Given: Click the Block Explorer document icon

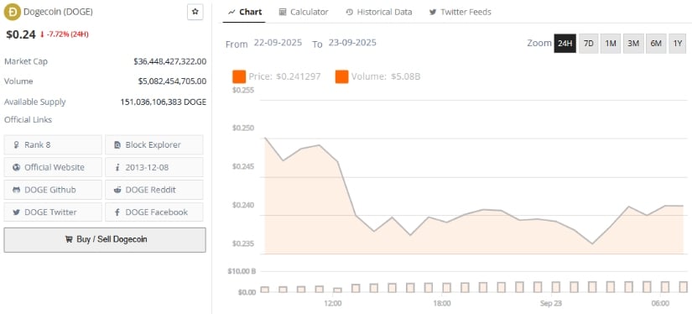Looking at the screenshot, I should tap(117, 145).
